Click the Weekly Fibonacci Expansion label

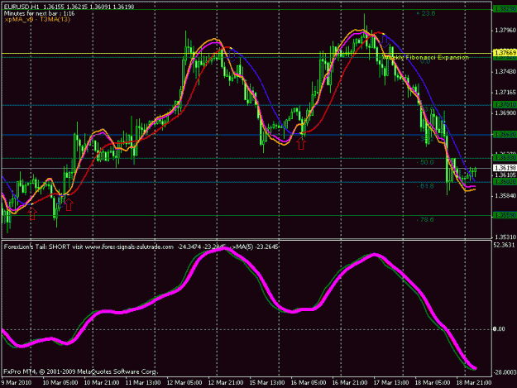[x=425, y=58]
